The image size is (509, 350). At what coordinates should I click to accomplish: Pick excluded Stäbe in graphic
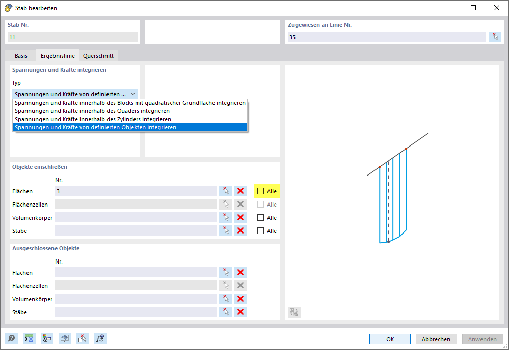(225, 312)
